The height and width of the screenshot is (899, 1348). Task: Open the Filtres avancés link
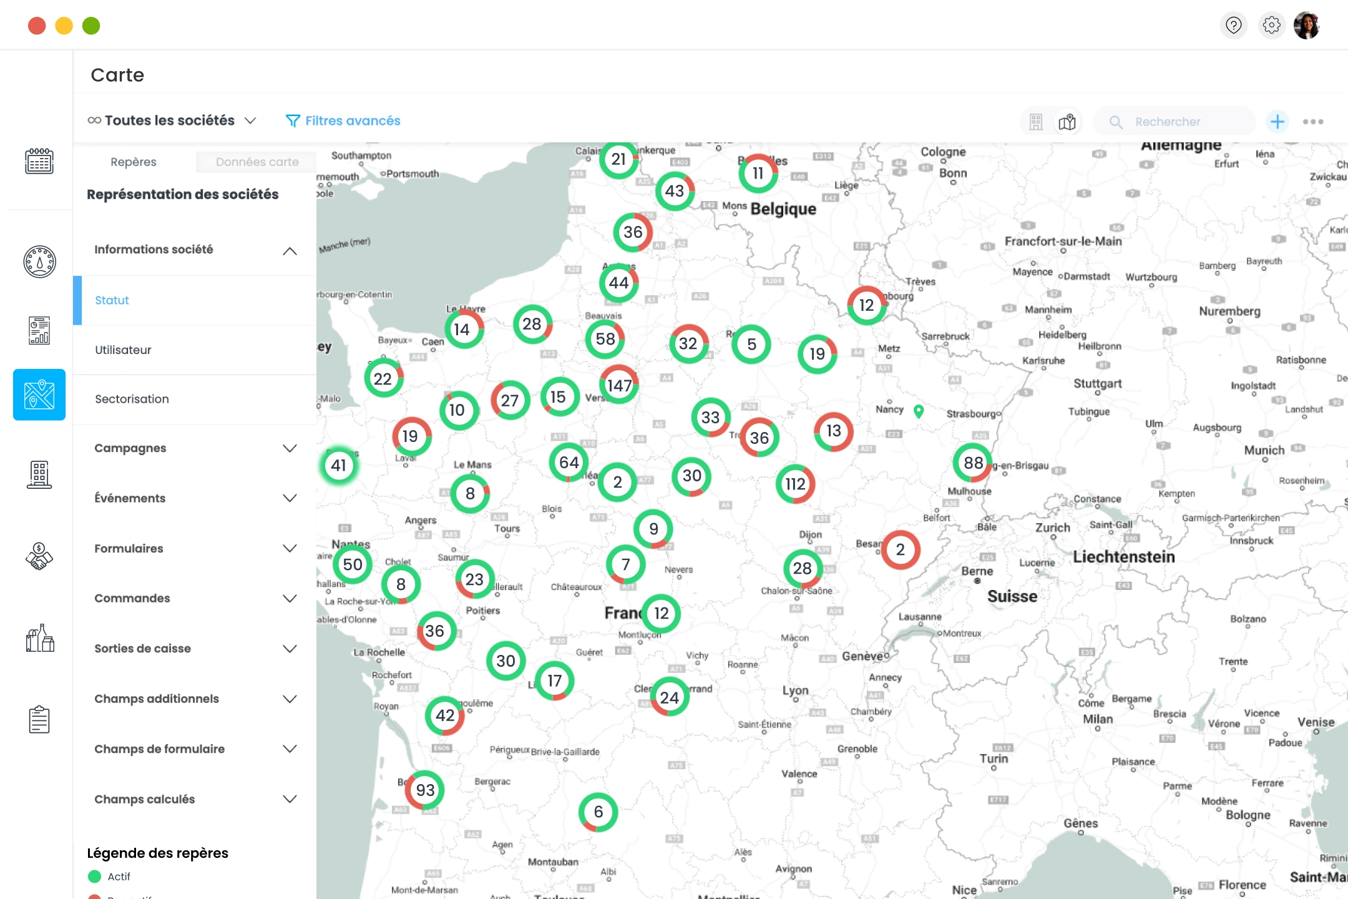click(x=343, y=120)
